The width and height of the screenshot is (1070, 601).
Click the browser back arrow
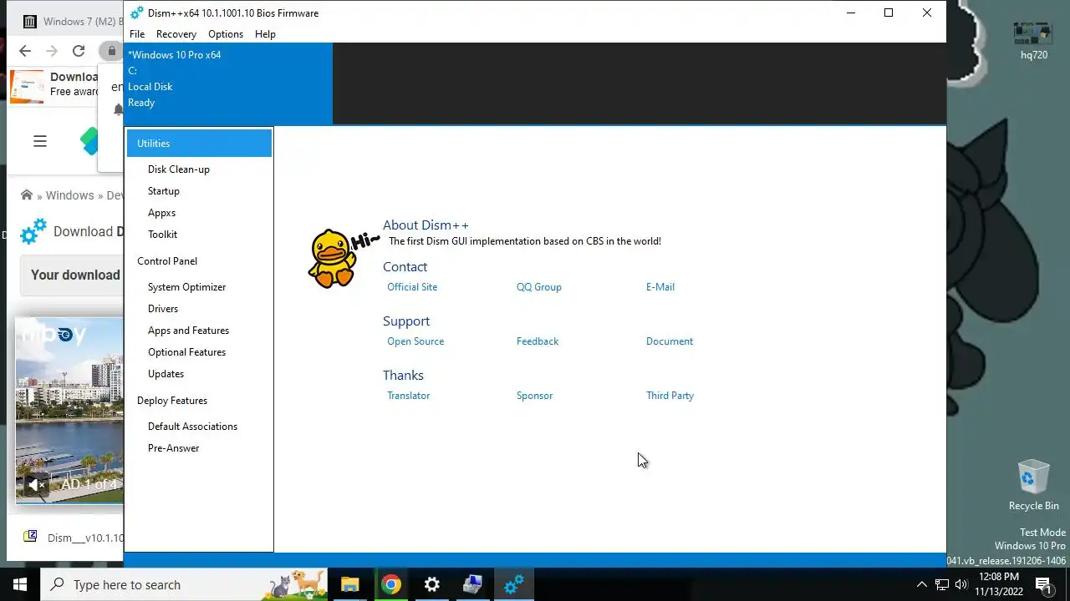pos(25,51)
